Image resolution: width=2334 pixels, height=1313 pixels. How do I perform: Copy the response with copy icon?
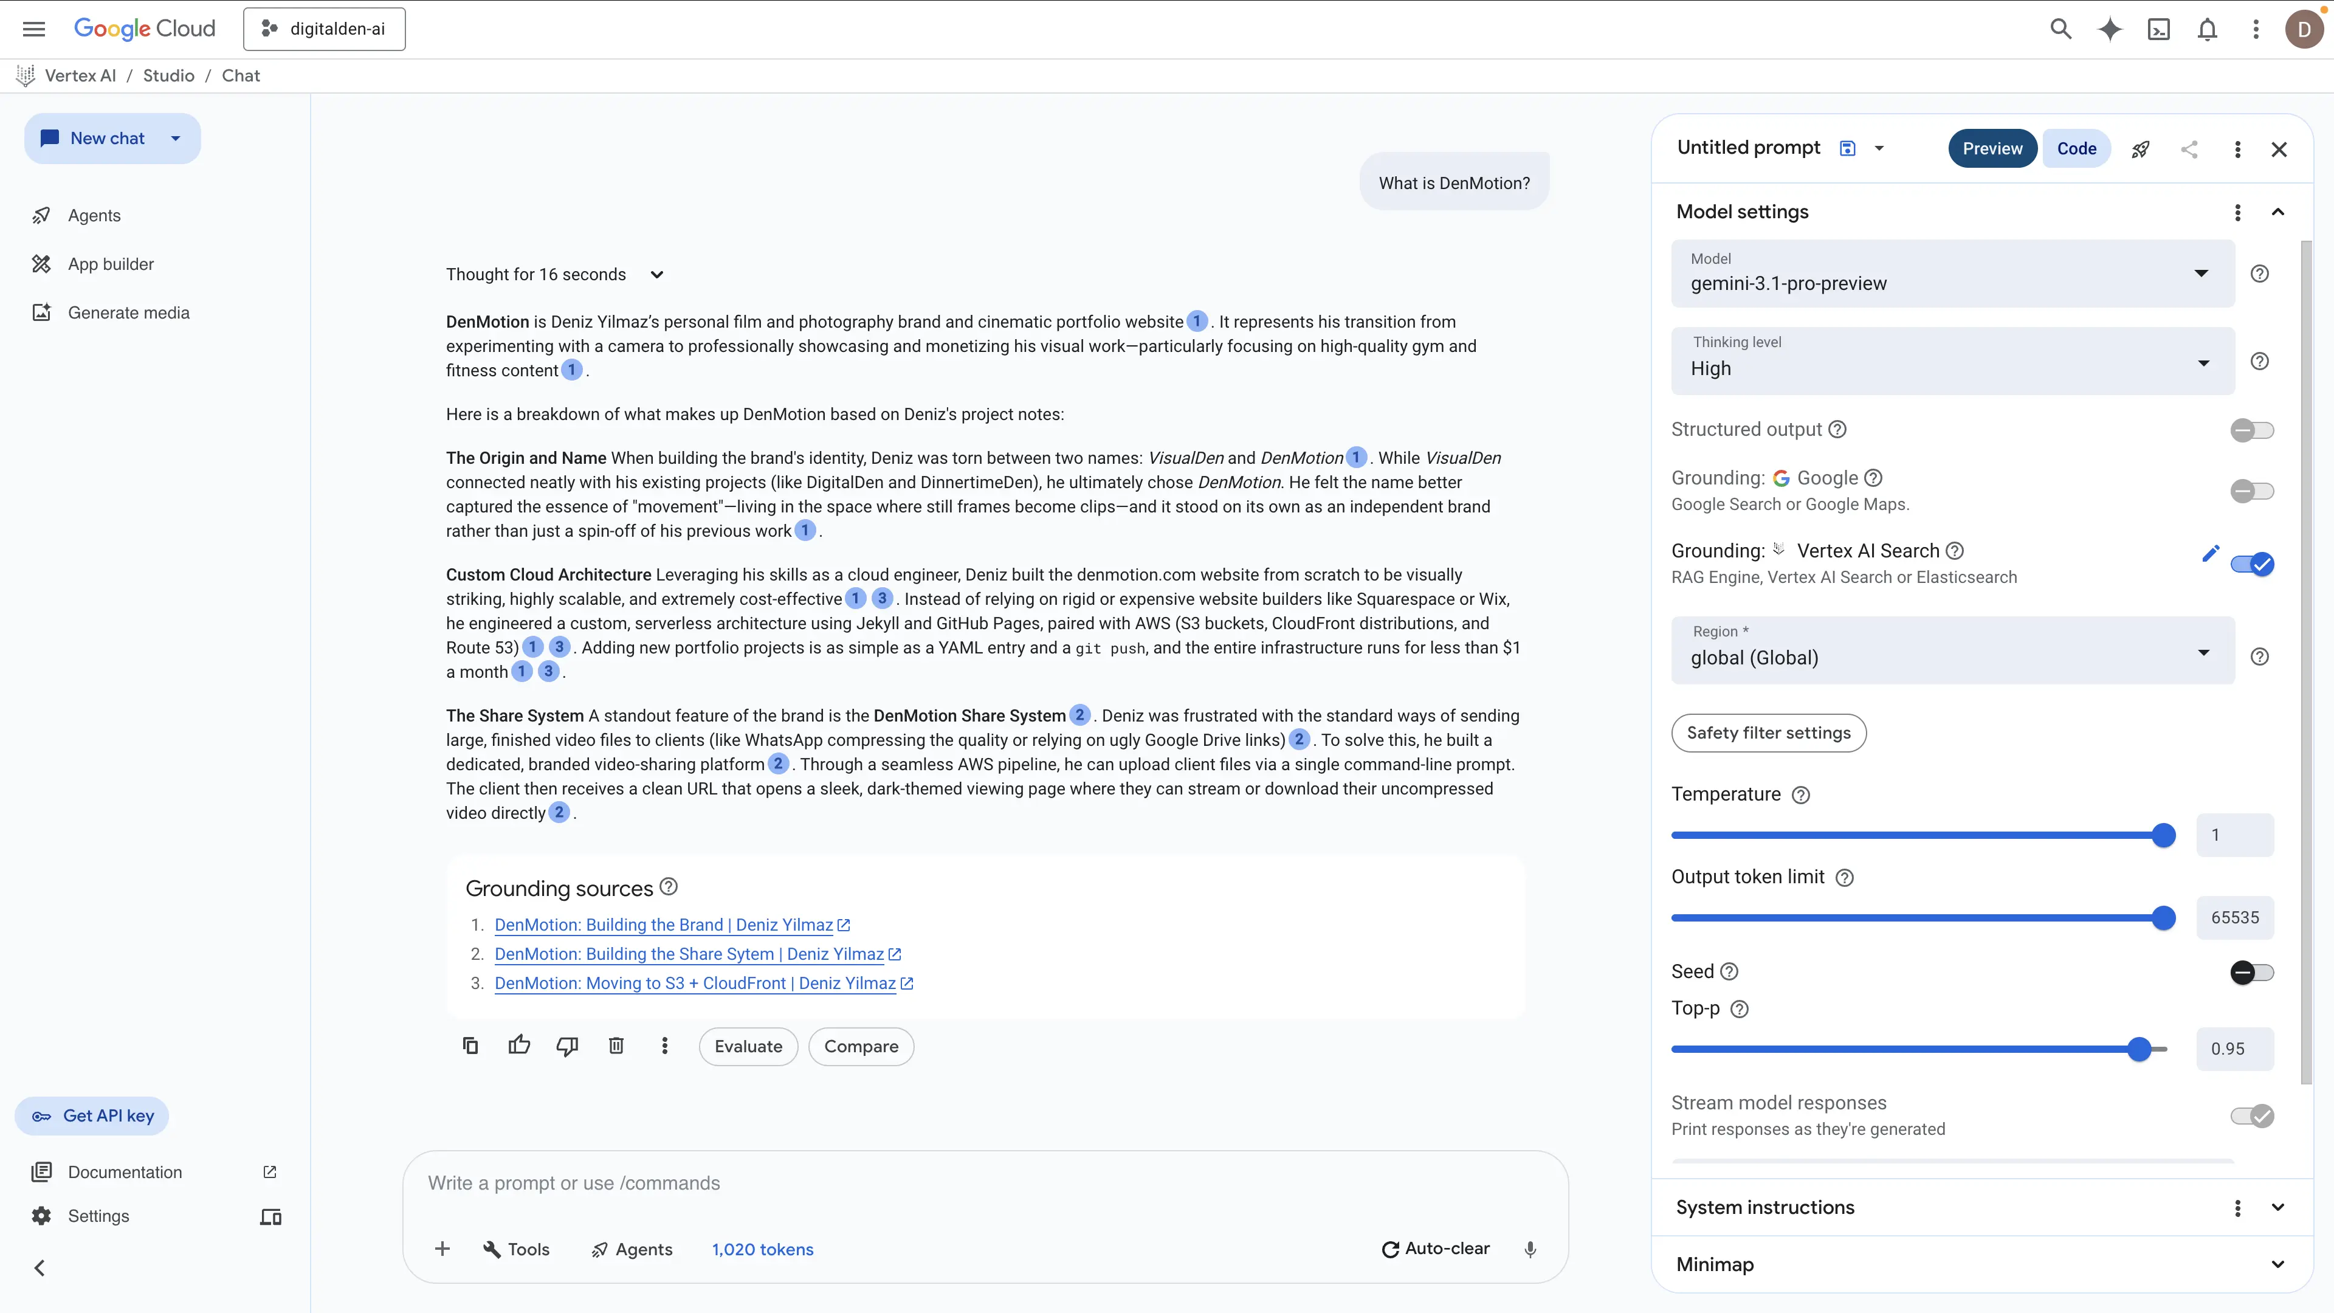tap(470, 1046)
